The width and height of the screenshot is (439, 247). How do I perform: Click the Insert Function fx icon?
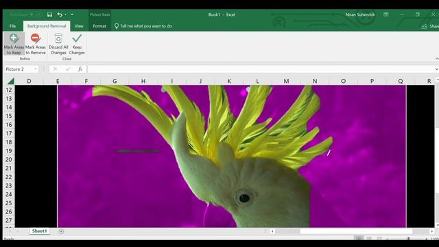(x=80, y=69)
